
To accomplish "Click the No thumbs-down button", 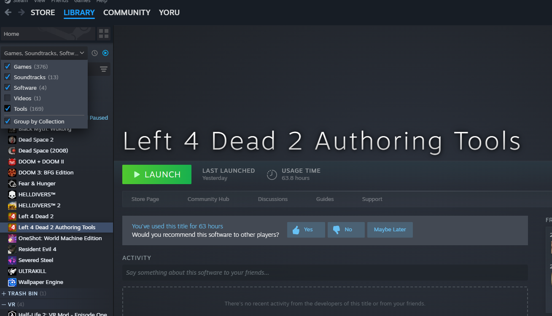I will click(x=346, y=230).
